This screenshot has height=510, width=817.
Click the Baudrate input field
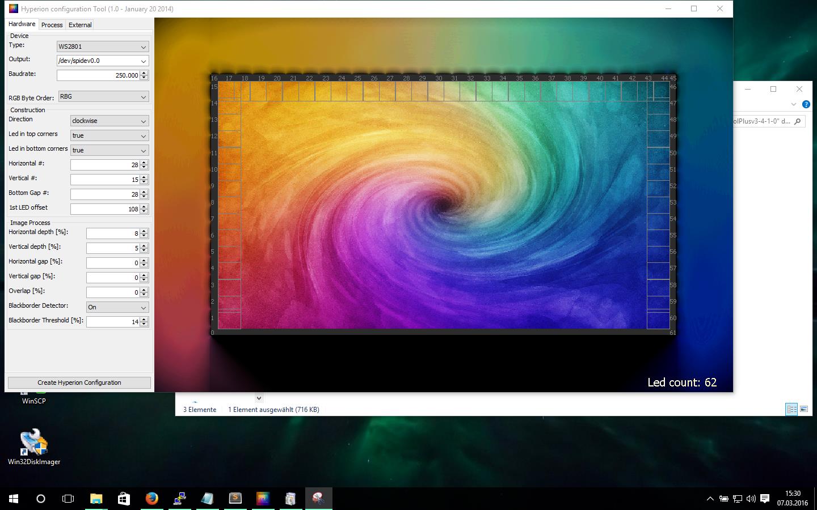(98, 75)
